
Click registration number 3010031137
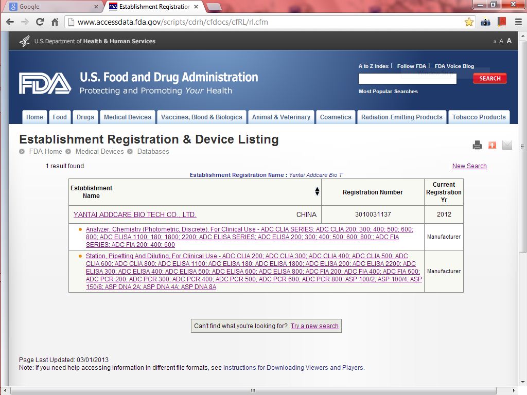(x=373, y=214)
